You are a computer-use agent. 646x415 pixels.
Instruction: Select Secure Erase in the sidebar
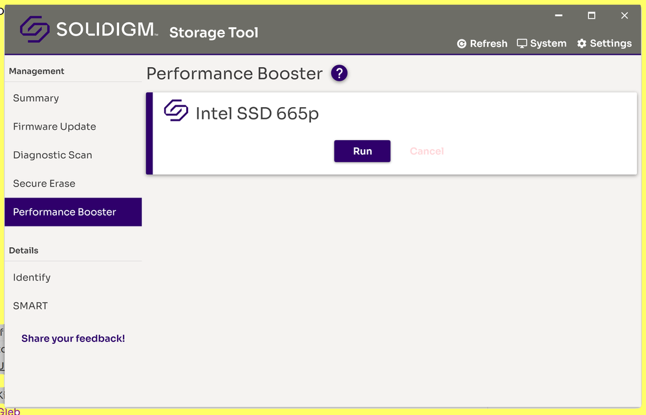(x=44, y=183)
